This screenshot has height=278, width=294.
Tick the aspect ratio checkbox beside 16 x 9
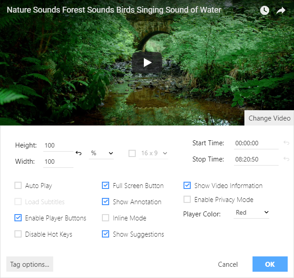pos(132,153)
